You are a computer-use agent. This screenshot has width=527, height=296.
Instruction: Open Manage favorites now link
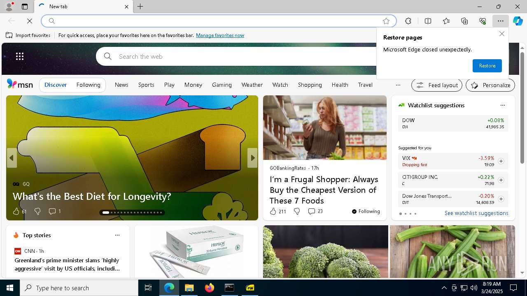(x=220, y=35)
